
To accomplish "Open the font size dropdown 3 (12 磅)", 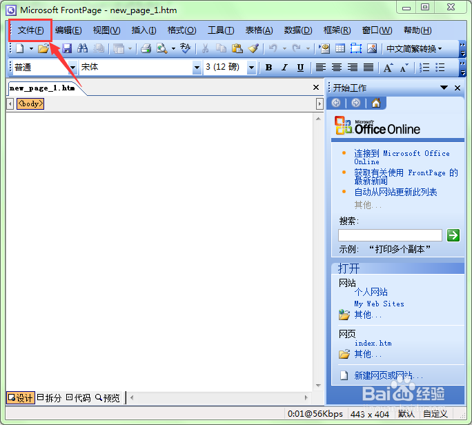I will (251, 67).
